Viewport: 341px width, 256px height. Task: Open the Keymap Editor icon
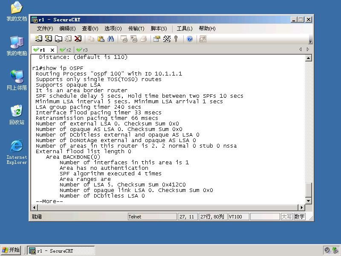coord(167,39)
